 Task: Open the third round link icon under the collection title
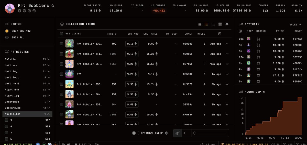[x=29, y=11]
